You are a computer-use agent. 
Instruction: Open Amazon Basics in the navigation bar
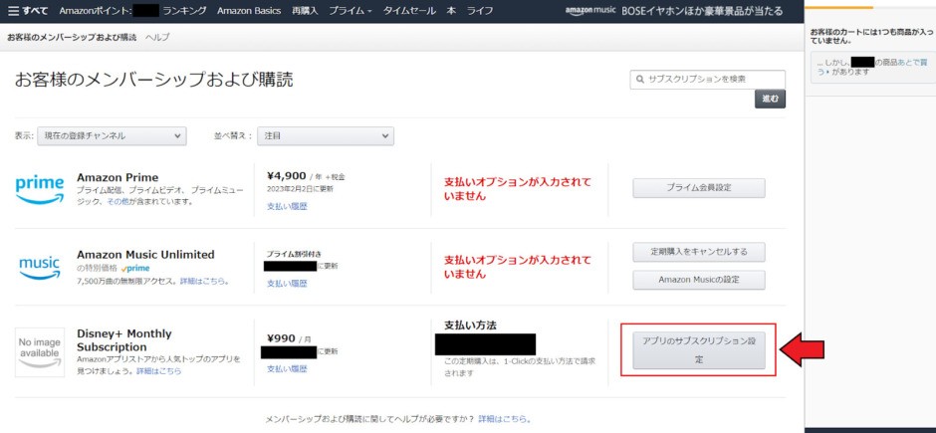pyautogui.click(x=249, y=11)
